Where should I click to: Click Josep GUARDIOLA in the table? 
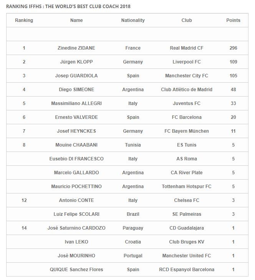76,76
